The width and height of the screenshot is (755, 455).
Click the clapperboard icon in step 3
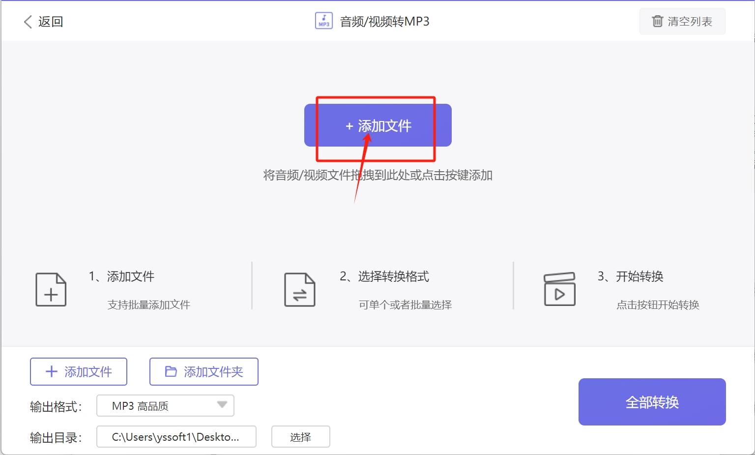(x=560, y=289)
